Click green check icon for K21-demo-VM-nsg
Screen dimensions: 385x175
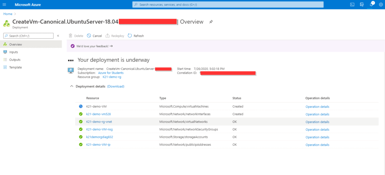[80, 129]
